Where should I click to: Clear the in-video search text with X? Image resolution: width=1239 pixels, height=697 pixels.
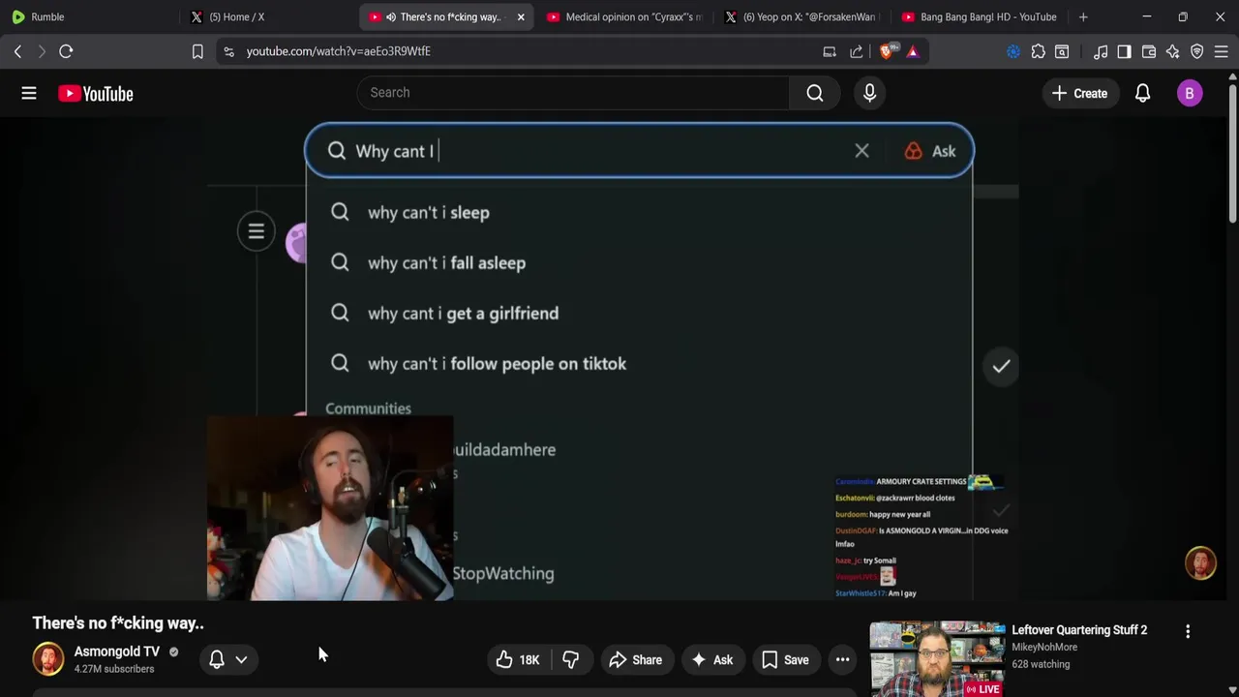(x=861, y=150)
